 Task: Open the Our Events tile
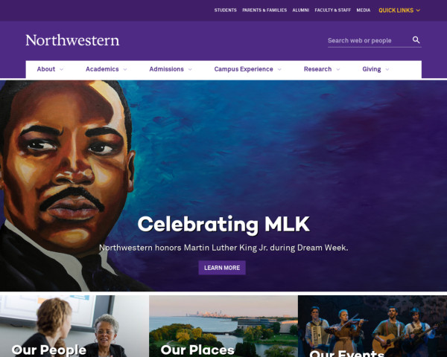pyautogui.click(x=372, y=326)
